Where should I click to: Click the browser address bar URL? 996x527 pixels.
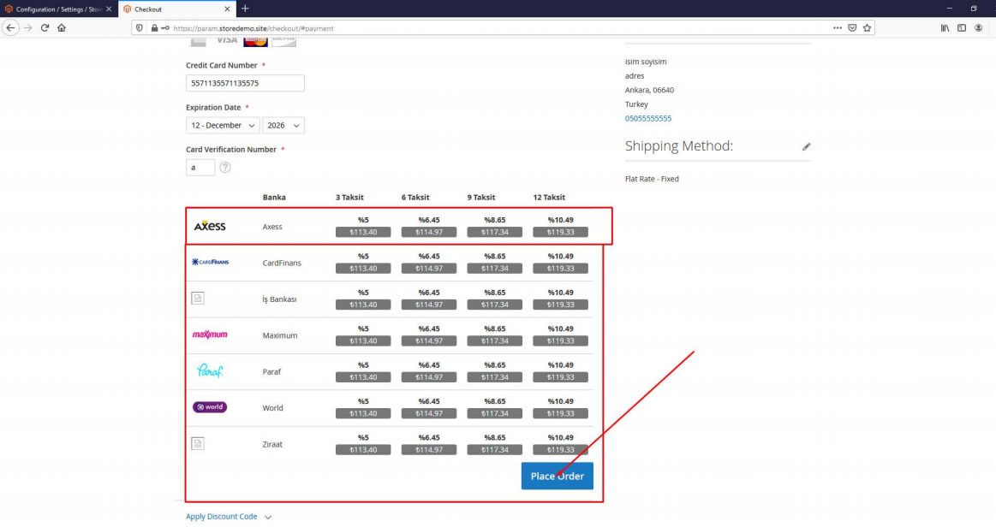(x=253, y=28)
